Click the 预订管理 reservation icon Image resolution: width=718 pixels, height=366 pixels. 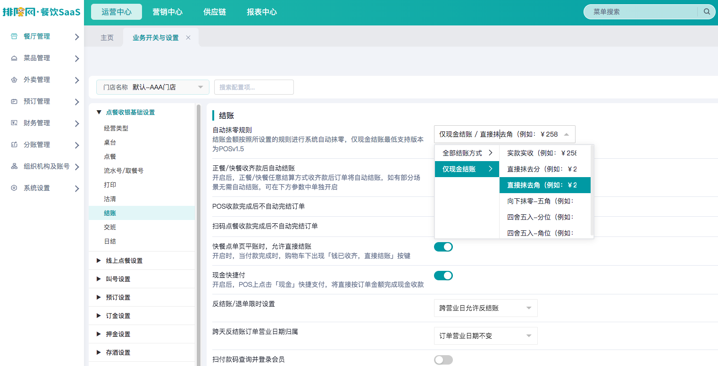[x=14, y=101]
